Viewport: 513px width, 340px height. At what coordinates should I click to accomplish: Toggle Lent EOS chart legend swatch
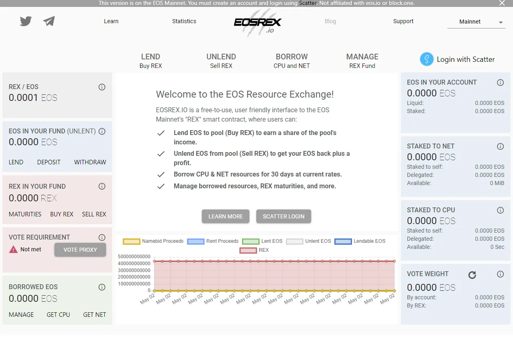click(x=250, y=241)
